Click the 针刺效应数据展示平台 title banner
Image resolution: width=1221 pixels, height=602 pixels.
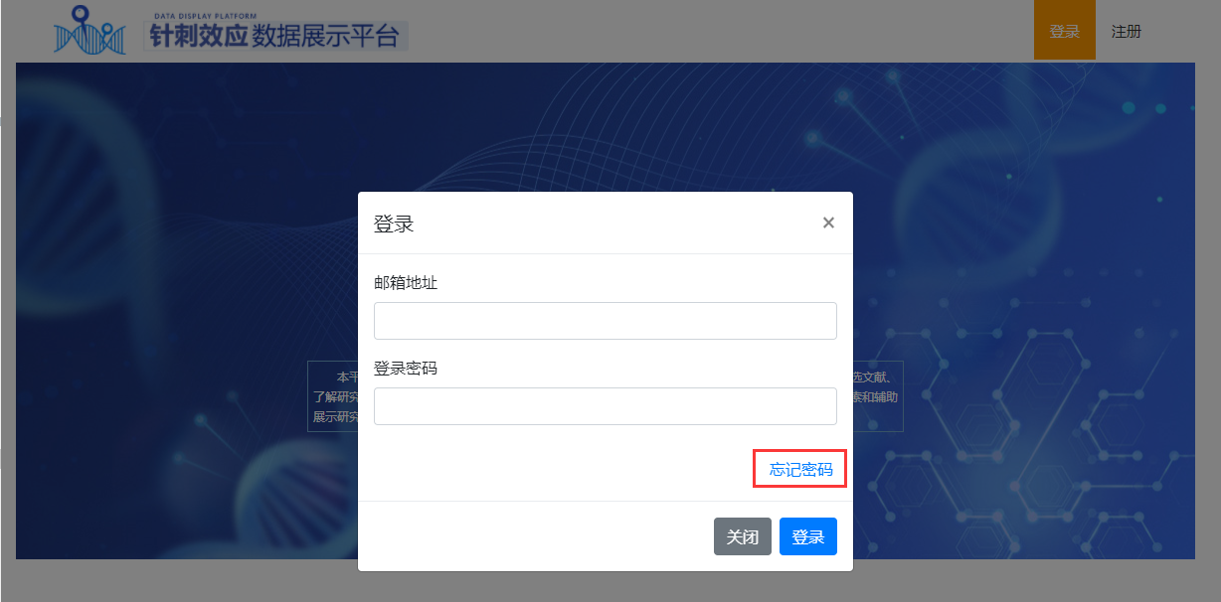(x=275, y=37)
